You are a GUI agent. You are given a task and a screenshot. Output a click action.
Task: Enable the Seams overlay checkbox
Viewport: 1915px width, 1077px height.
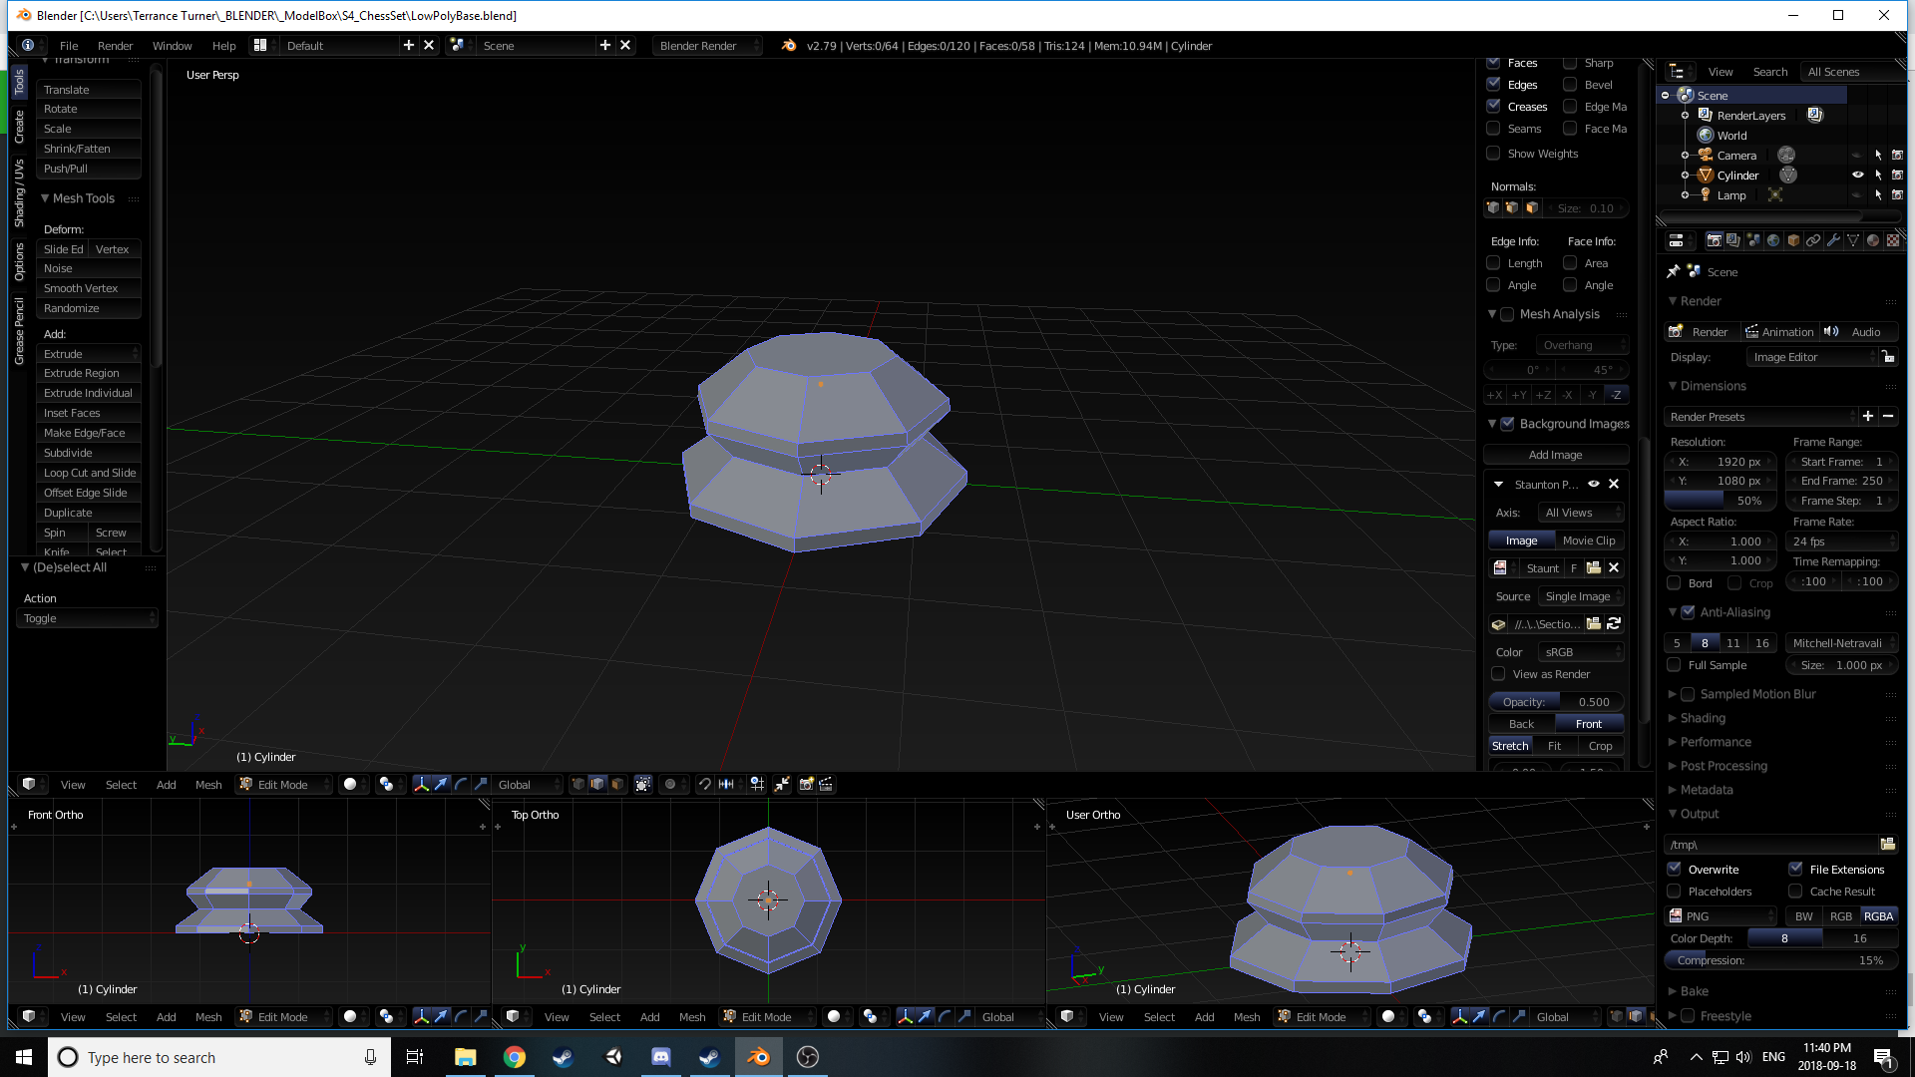[1493, 128]
